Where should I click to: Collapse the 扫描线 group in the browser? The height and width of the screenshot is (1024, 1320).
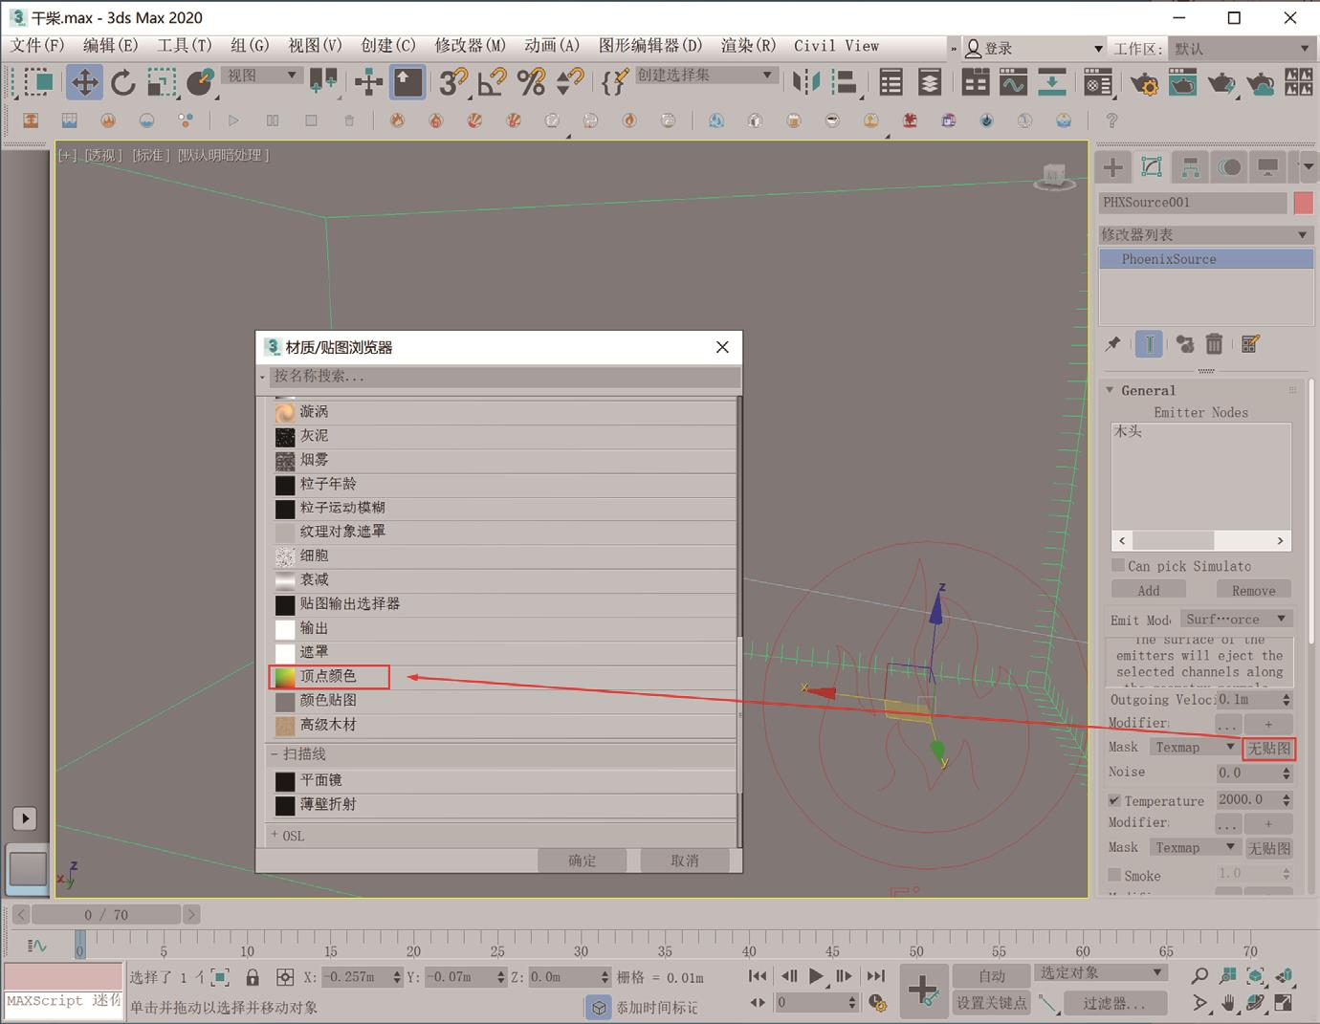pos(275,754)
